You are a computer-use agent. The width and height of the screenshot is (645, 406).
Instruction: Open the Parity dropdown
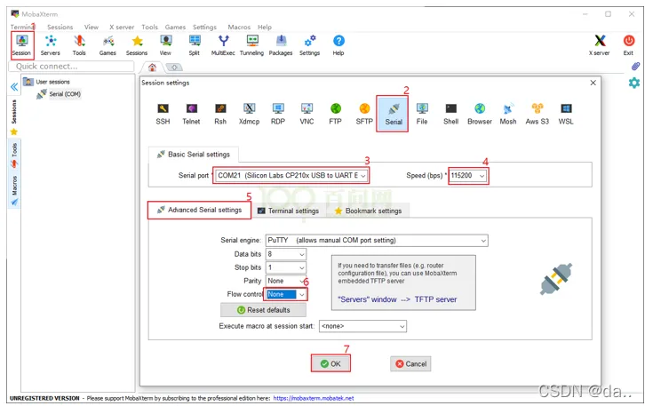pos(286,281)
